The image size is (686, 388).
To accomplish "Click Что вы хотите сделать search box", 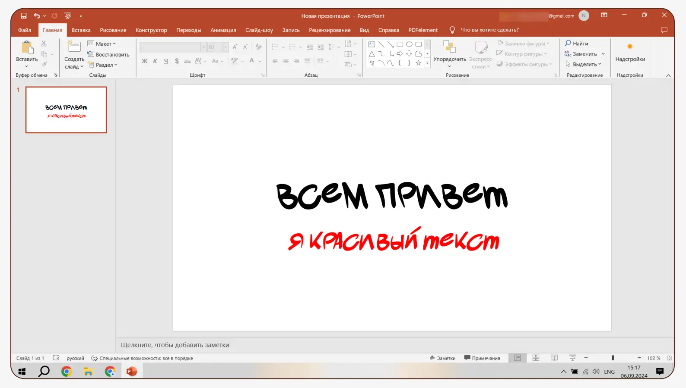I will pos(489,30).
